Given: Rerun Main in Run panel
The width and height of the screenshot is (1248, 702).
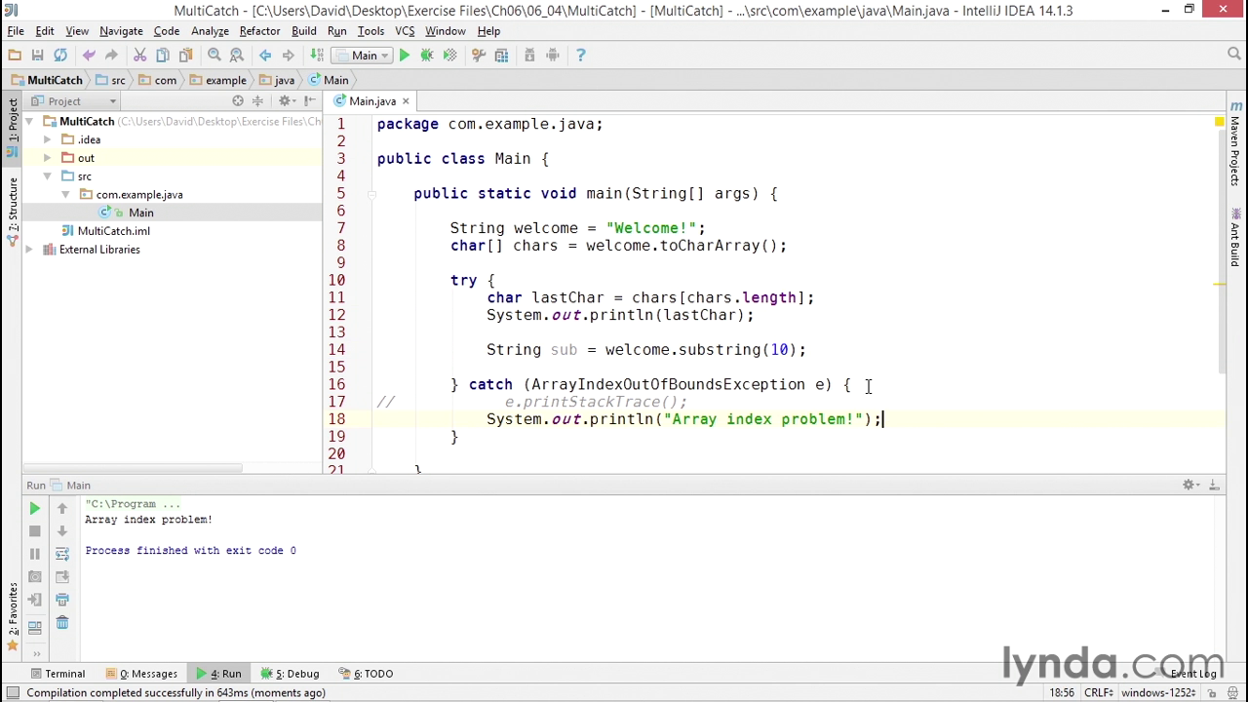Looking at the screenshot, I should click(34, 508).
